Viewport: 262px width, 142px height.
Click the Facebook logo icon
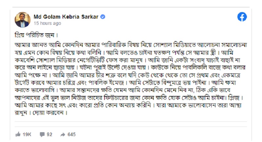point(242,17)
